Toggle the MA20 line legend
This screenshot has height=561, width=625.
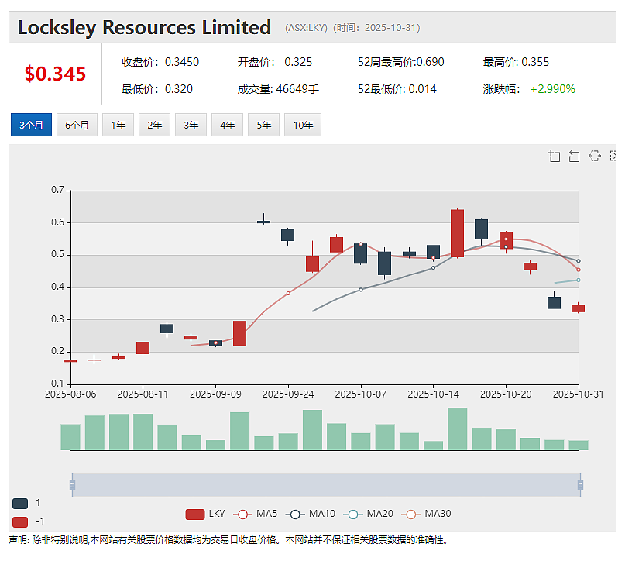[x=369, y=514]
